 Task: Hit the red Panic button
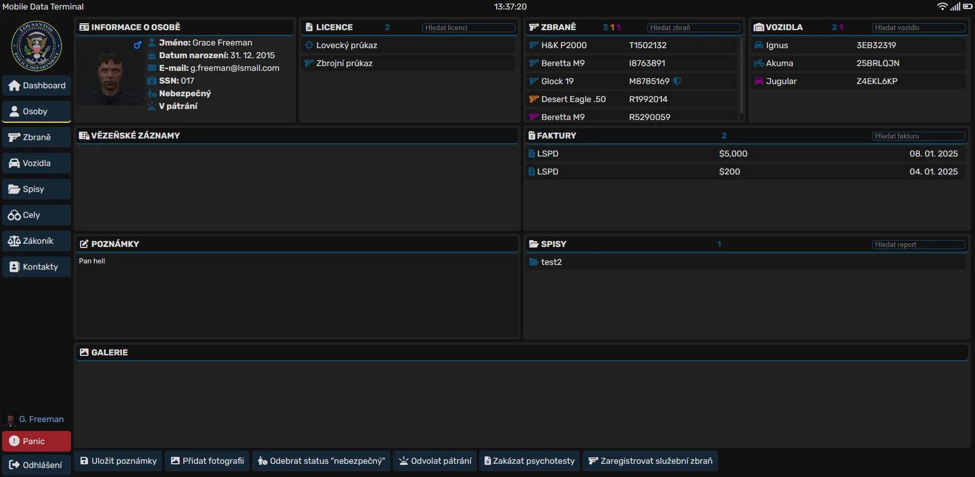tap(37, 441)
